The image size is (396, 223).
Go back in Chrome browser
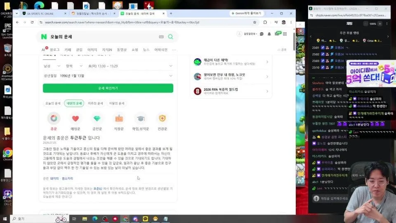[17, 22]
